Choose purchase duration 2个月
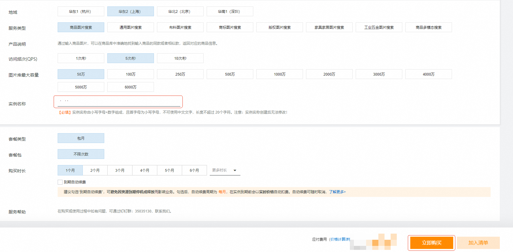Image resolution: width=513 pixels, height=252 pixels. coord(95,170)
